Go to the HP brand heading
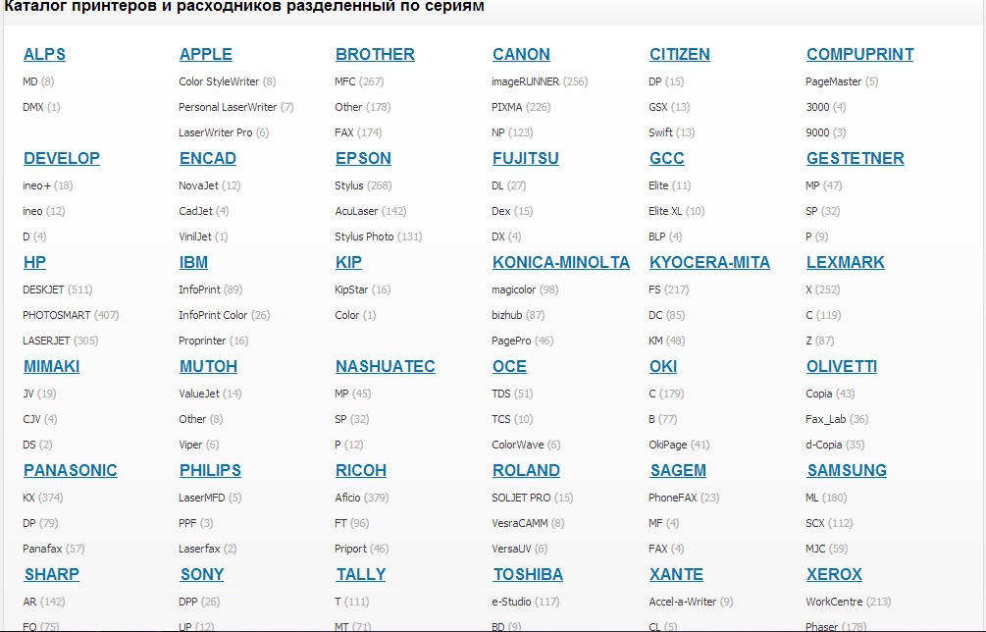Screen dimensions: 986x632 click(x=34, y=262)
